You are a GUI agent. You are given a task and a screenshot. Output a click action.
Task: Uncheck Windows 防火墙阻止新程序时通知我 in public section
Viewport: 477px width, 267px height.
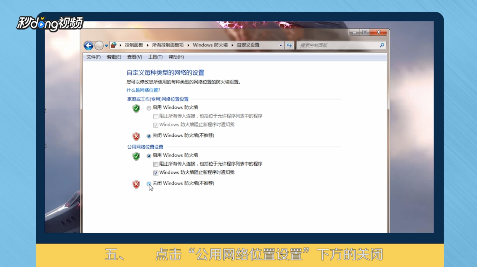click(x=156, y=172)
